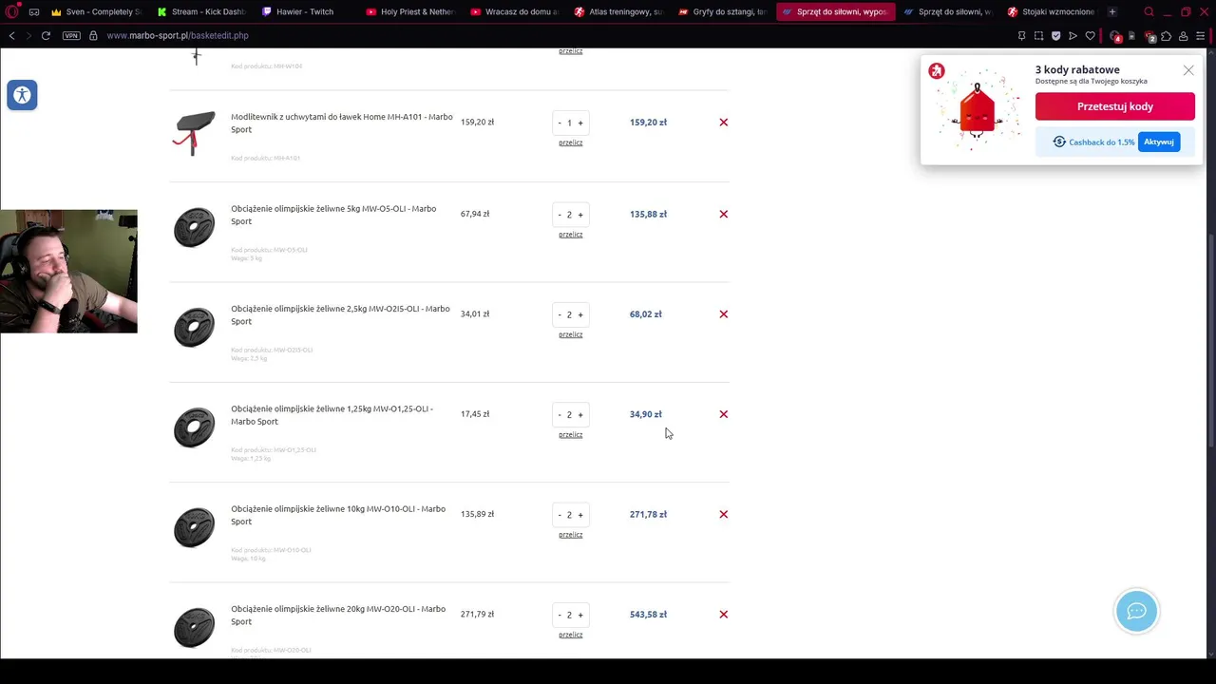Remove the 1,25kg plate with red X

click(724, 414)
